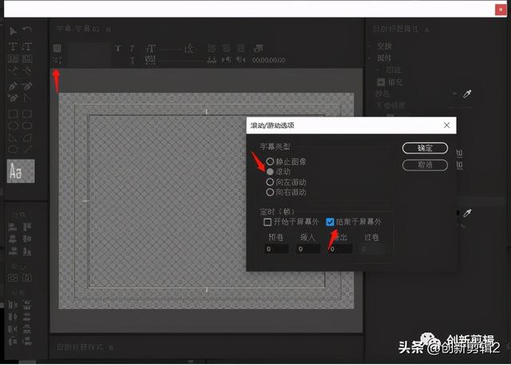Switch to the 字幕: 字幕 02 tab

[78, 29]
